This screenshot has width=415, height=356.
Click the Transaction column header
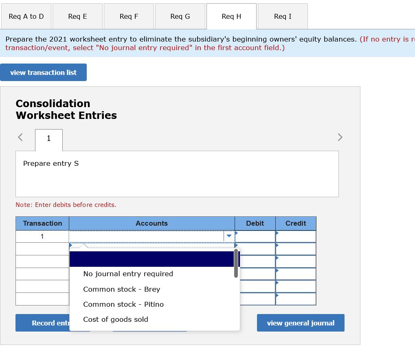tap(42, 223)
